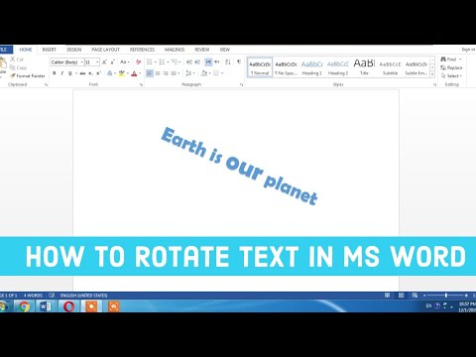Click the word count in status bar
This screenshot has height=357, width=476.
click(x=33, y=296)
